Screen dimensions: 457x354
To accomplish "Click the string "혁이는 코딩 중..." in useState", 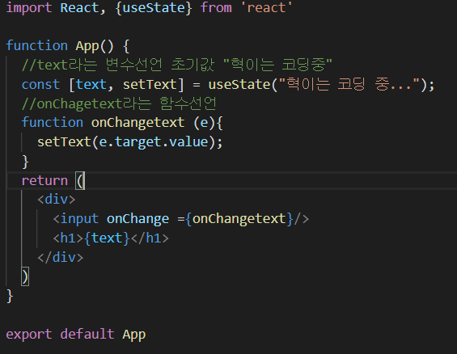I will pyautogui.click(x=349, y=84).
